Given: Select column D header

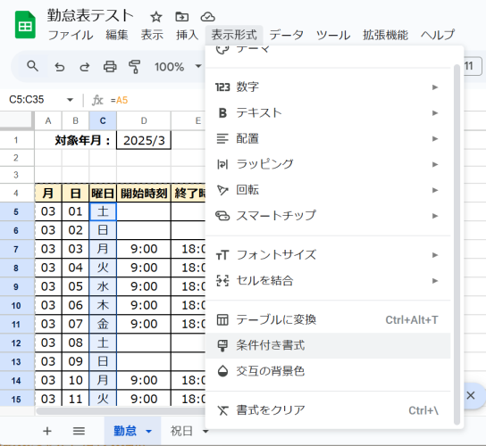Looking at the screenshot, I should 144,120.
